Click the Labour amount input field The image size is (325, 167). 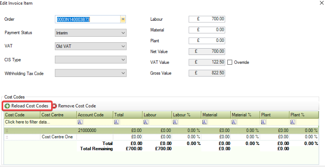207,19
